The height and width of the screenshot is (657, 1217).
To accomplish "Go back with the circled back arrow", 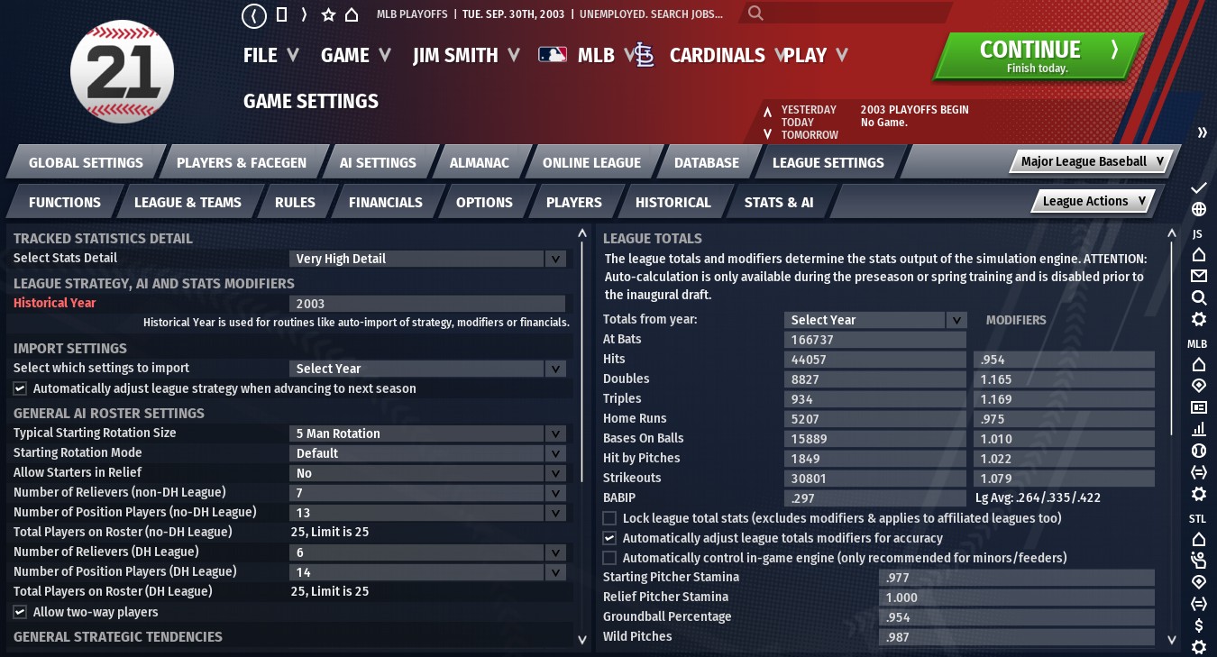I will 255,14.
